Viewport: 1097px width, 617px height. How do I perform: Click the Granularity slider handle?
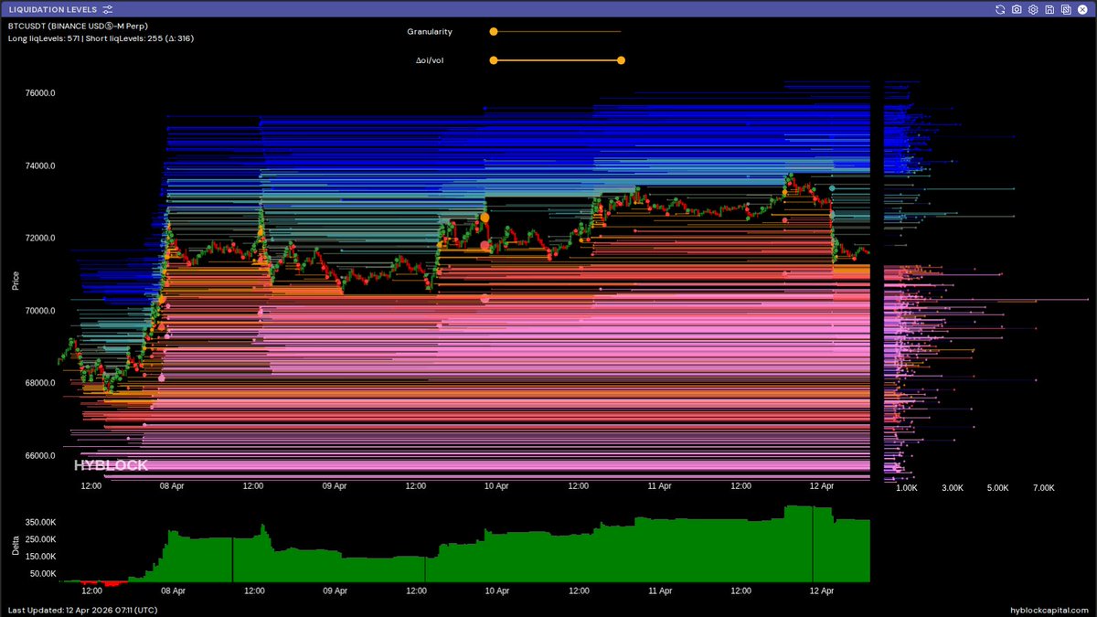point(494,31)
